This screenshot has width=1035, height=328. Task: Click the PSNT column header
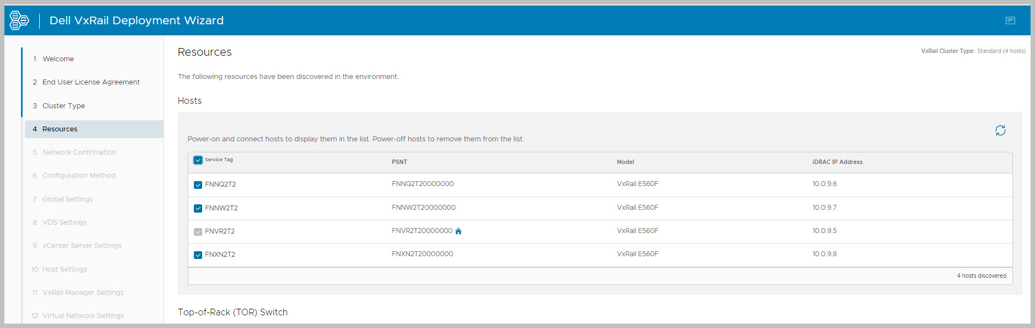coord(399,162)
